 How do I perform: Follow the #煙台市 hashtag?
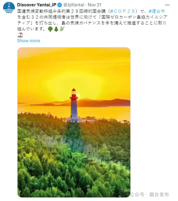coord(157,11)
